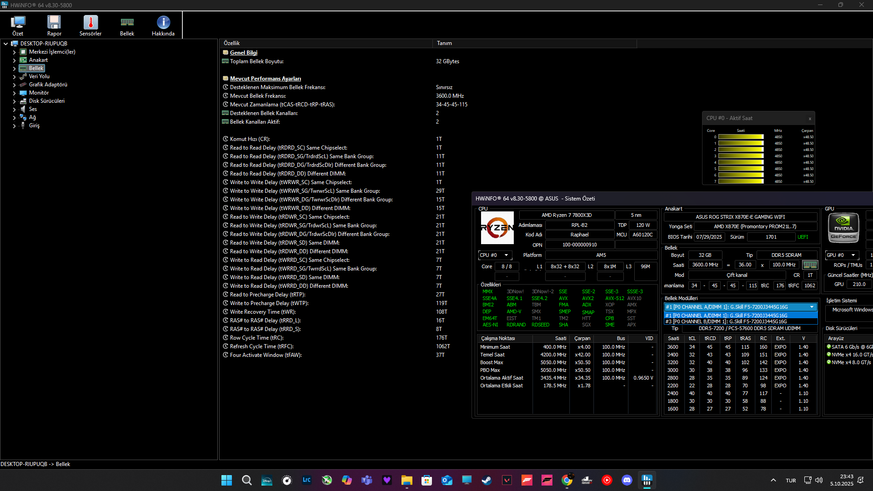
Task: Close the CPU #0 - Aktif Saat panel
Action: 810,119
